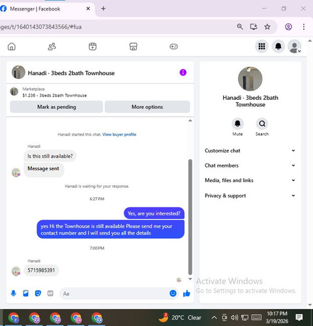
Task: Open the first Chrome taskbar icon
Action: (x=14, y=318)
